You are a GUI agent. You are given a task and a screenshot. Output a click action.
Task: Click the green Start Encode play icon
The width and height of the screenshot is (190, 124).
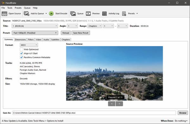point(51,13)
